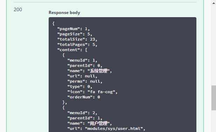Click the Response body heading

click(x=64, y=13)
